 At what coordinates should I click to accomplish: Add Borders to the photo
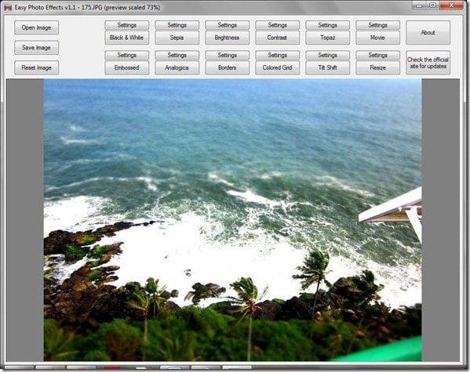coord(228,67)
